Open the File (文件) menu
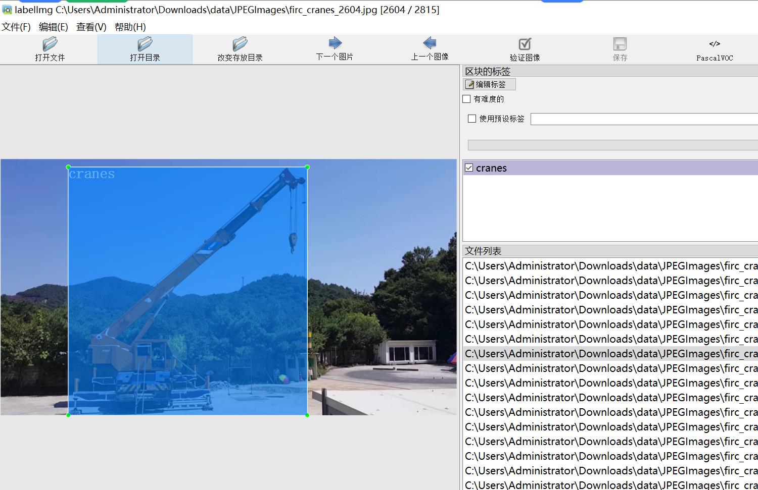This screenshot has height=490, width=758. point(16,27)
